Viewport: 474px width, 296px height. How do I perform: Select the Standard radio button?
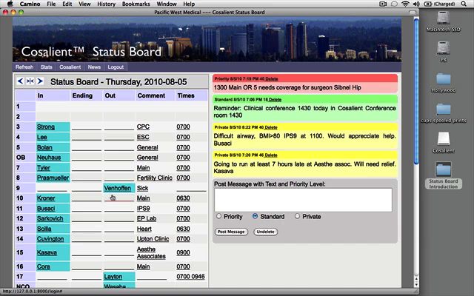click(x=255, y=216)
